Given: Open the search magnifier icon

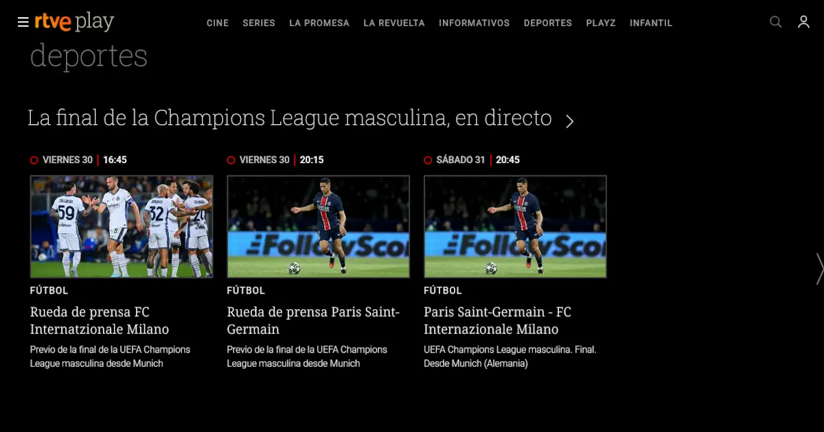Looking at the screenshot, I should click(775, 22).
